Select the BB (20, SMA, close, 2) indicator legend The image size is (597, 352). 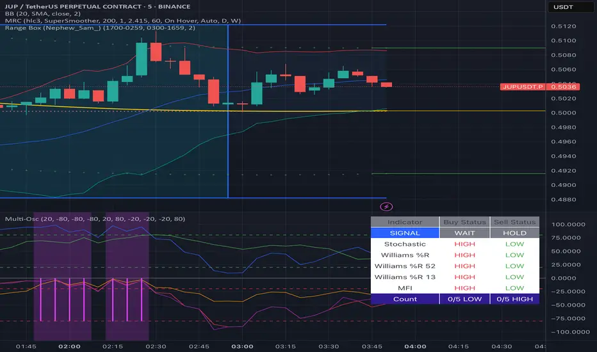pyautogui.click(x=43, y=13)
